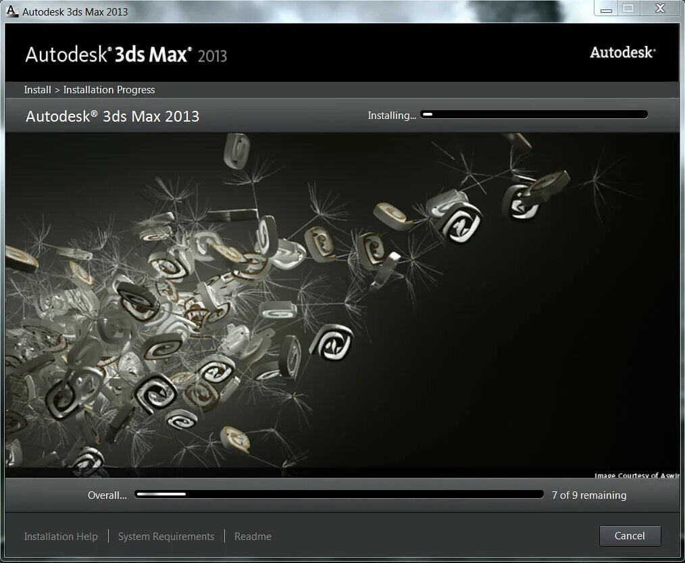Minimize the installer window
The height and width of the screenshot is (563, 685).
click(x=607, y=8)
